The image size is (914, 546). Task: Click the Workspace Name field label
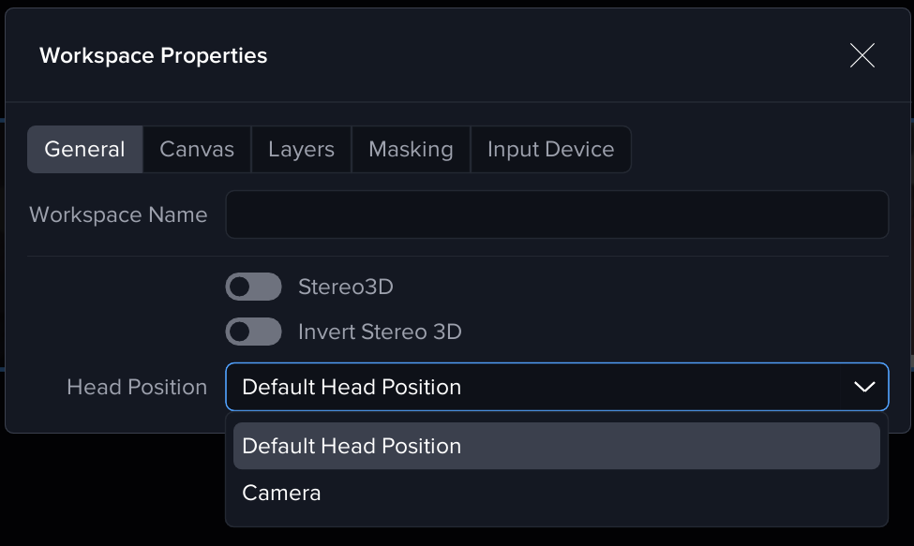point(118,215)
